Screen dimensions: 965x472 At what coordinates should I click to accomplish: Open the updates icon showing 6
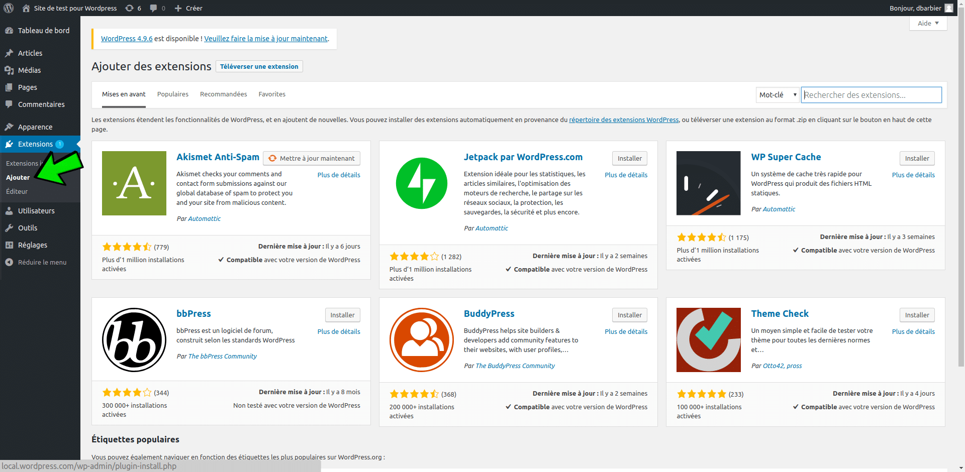click(x=129, y=8)
